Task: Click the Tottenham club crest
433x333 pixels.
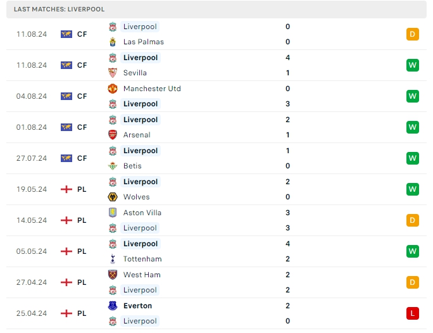Action: (112, 259)
